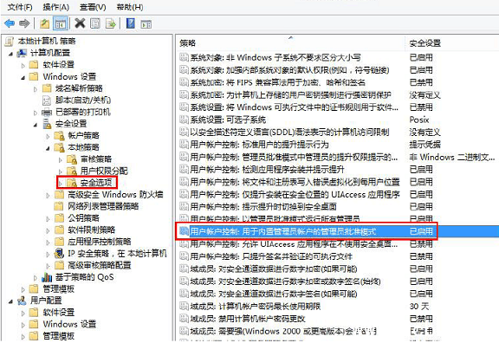Select policy 系统设置: 可选子系统

(228, 120)
